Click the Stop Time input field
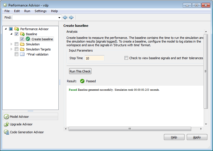 point(94,58)
